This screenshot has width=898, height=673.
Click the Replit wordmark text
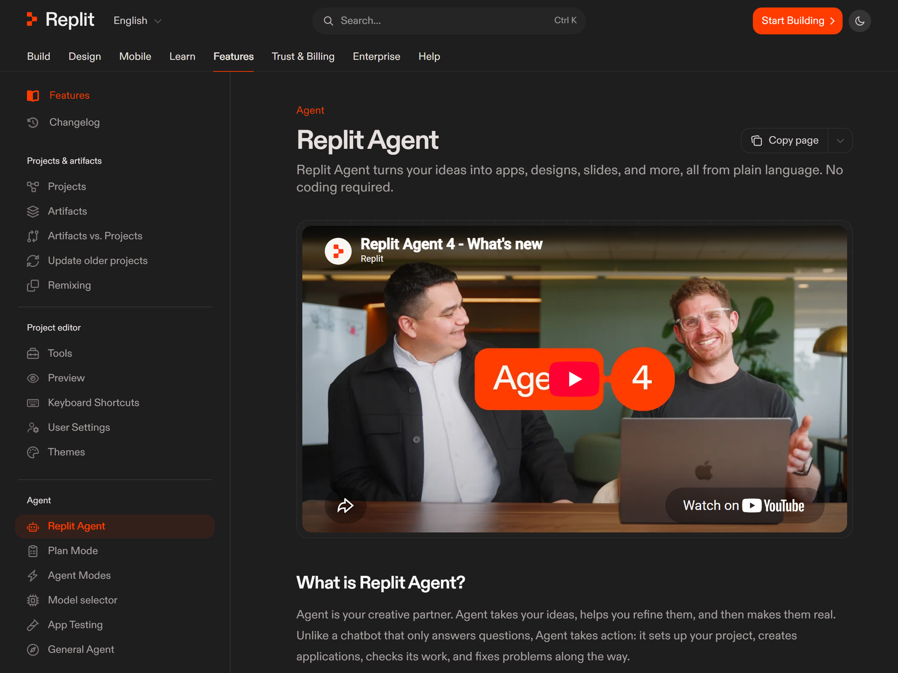click(70, 20)
